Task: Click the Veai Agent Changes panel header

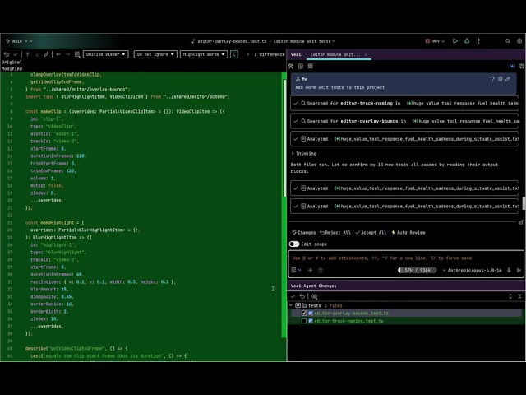Action: click(406, 286)
